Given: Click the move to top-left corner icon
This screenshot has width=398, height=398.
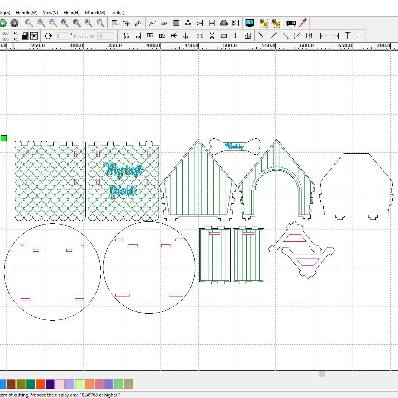Looking at the screenshot, I should pyautogui.click(x=262, y=36).
